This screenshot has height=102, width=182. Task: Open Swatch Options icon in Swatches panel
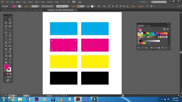[x=156, y=48]
